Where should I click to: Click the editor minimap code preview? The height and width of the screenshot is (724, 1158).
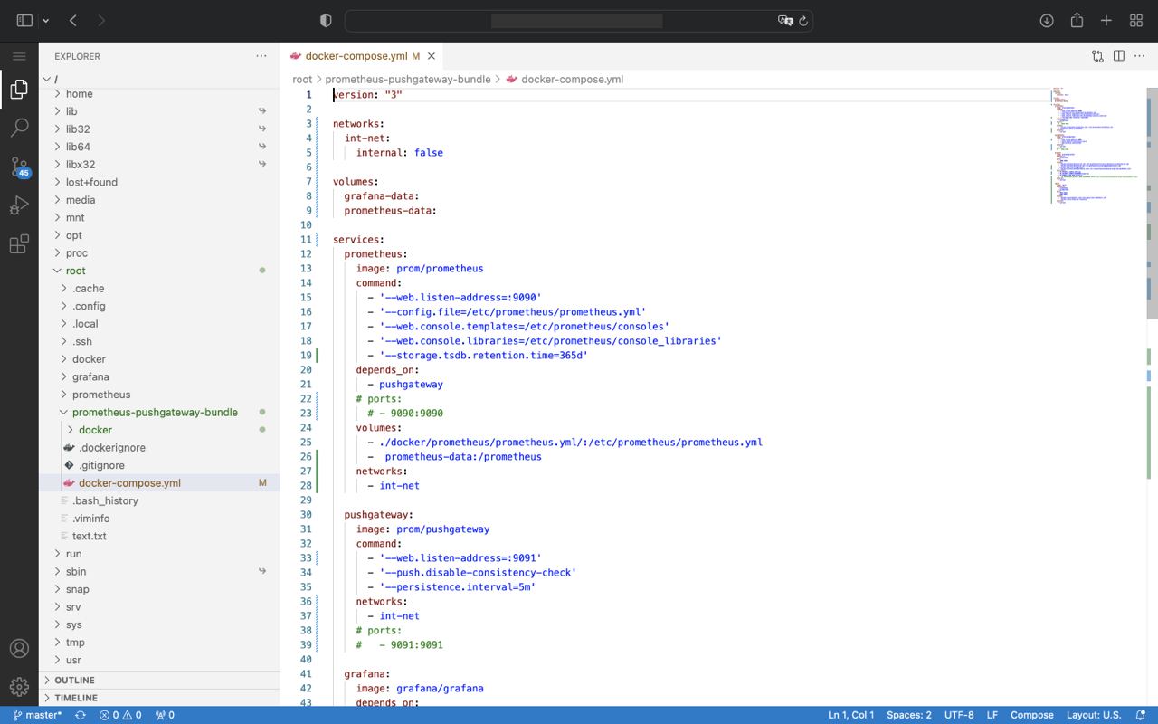pyautogui.click(x=1095, y=145)
